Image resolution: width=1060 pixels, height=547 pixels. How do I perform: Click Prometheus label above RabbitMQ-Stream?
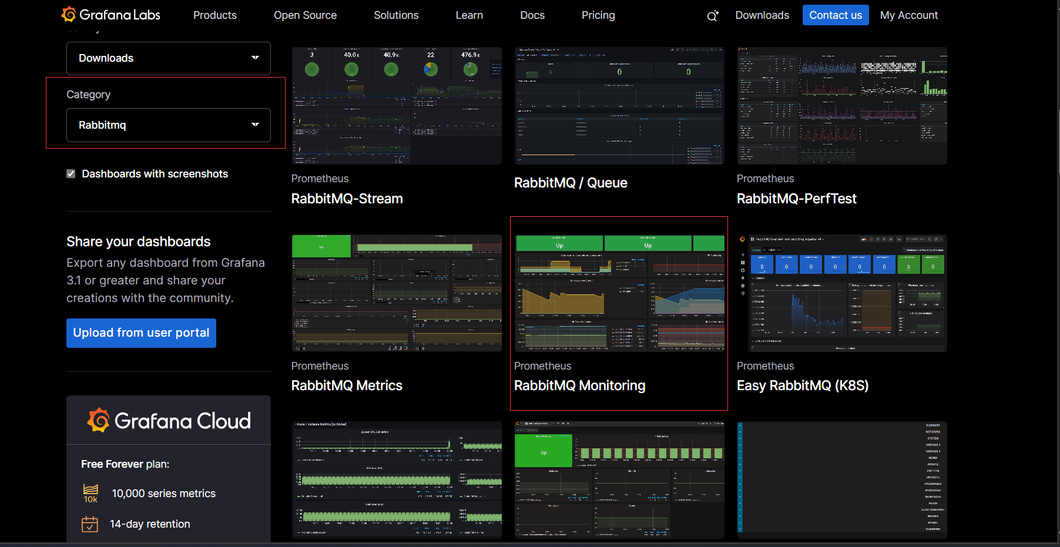click(x=320, y=179)
